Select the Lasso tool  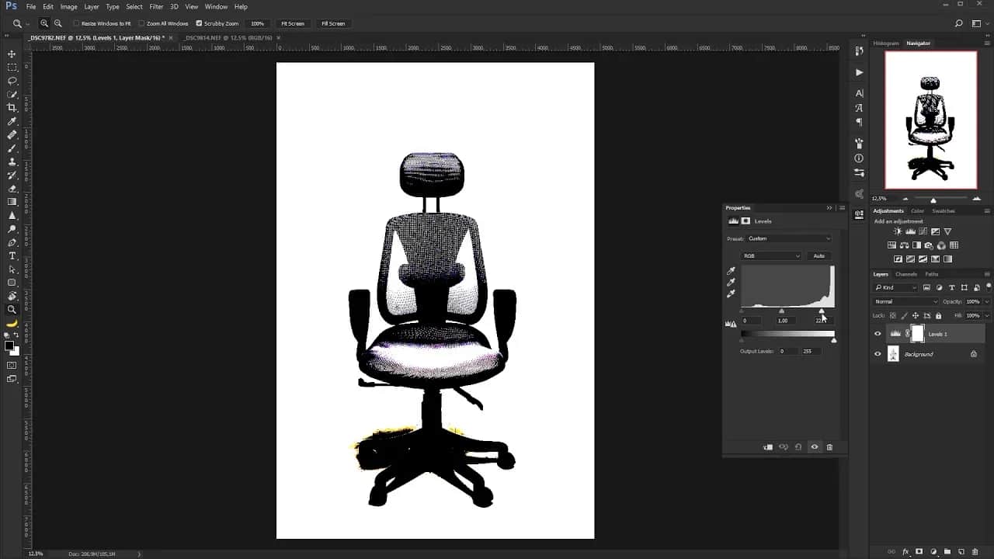pyautogui.click(x=12, y=81)
